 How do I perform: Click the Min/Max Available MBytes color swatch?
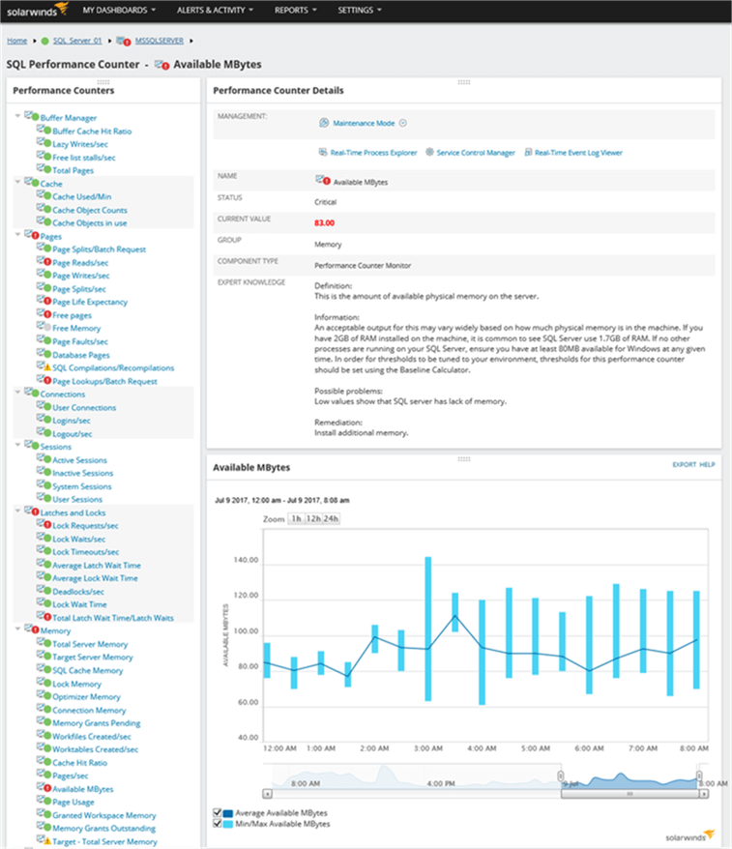(228, 824)
